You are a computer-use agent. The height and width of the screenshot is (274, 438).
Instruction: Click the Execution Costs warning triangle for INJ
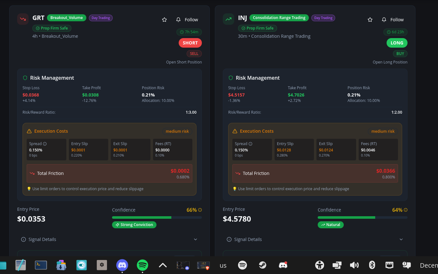point(235,131)
